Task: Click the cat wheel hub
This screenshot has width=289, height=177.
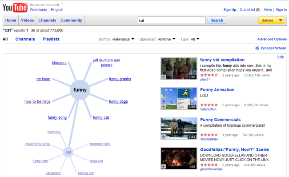Action: pyautogui.click(x=68, y=152)
